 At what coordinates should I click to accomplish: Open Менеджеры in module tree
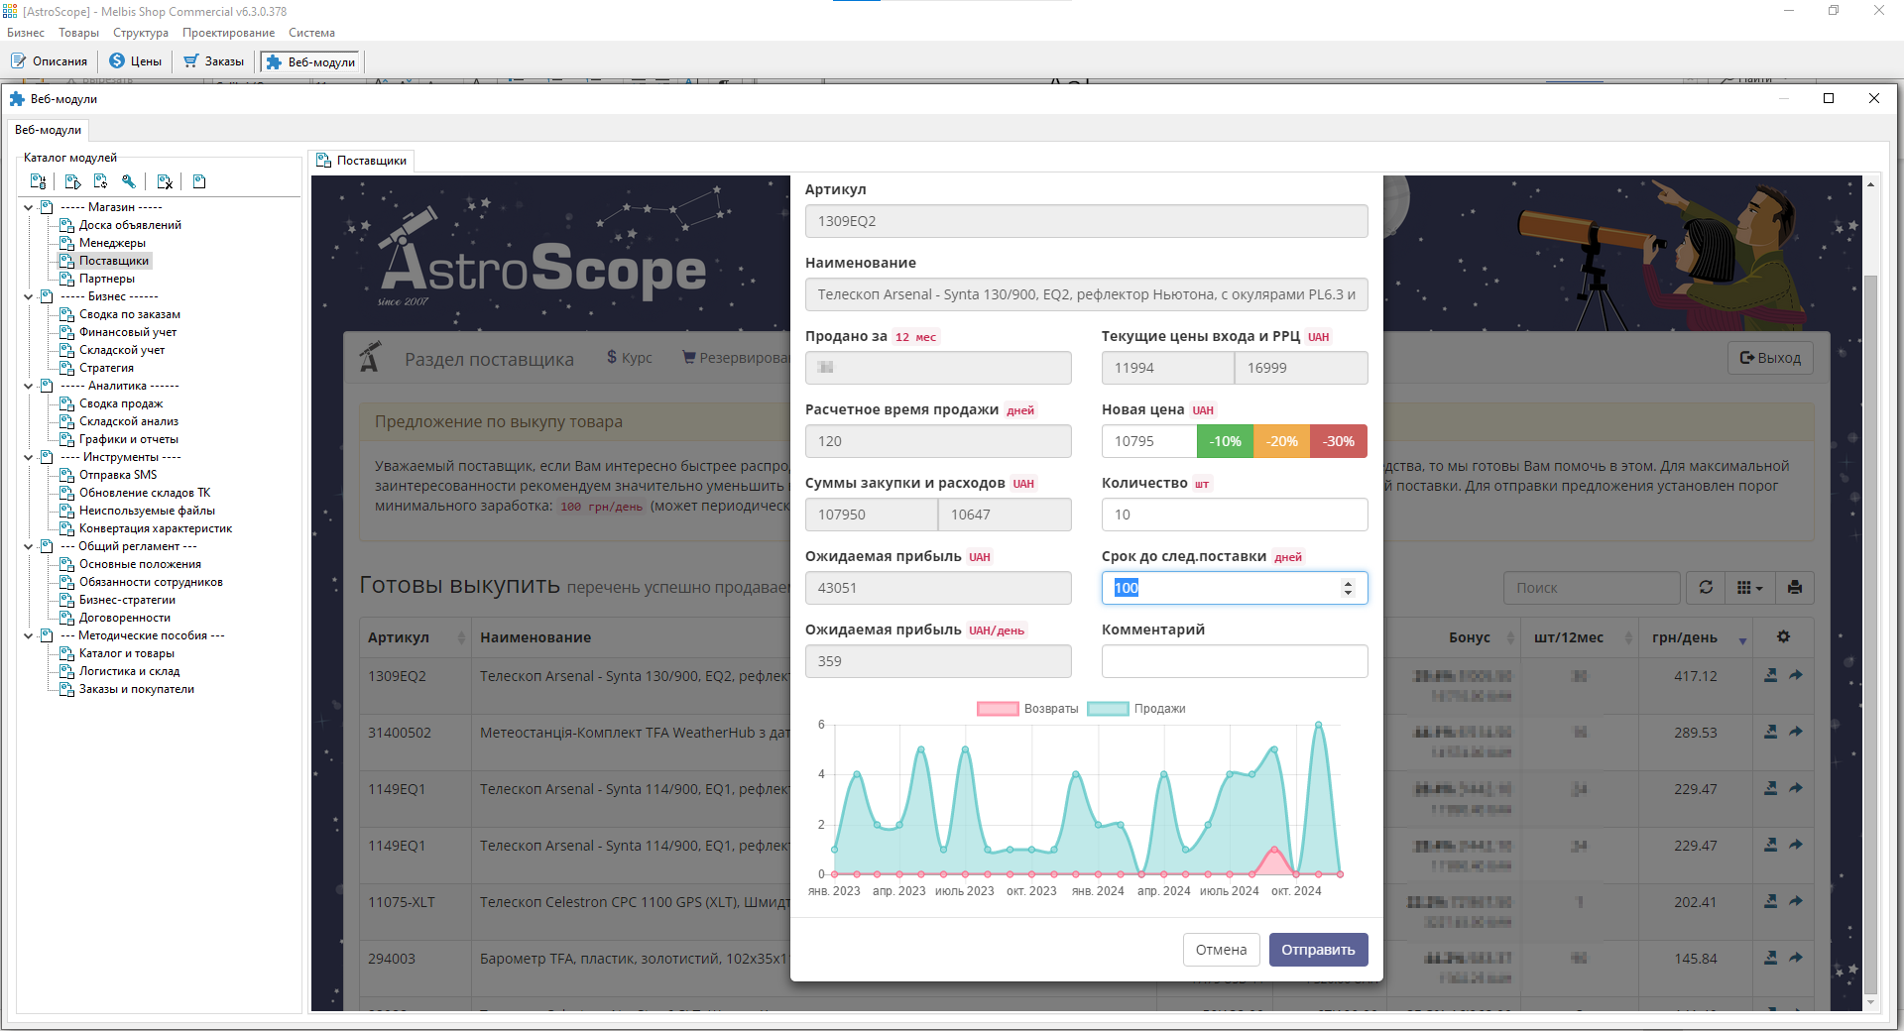(112, 243)
